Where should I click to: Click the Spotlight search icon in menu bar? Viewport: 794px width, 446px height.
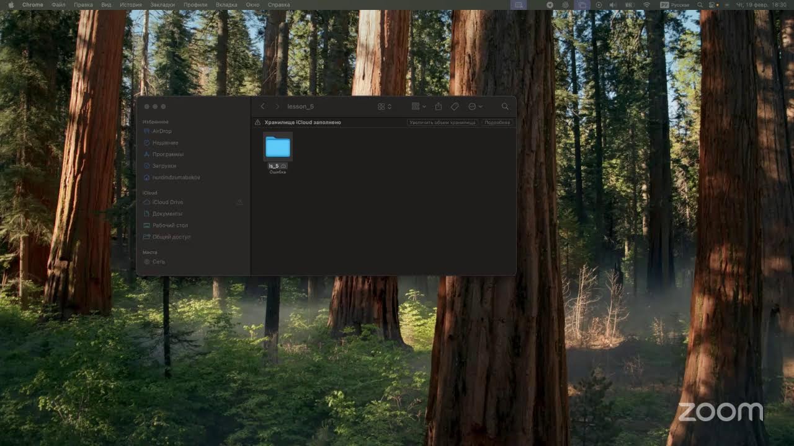coord(700,5)
